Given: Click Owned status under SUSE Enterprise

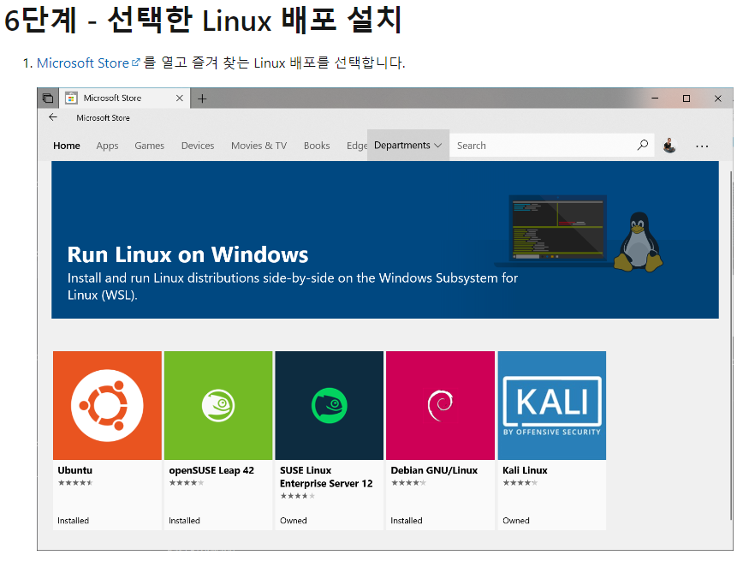Looking at the screenshot, I should click(x=294, y=520).
